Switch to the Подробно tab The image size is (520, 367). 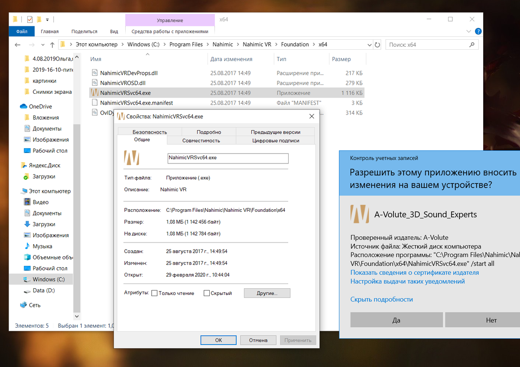pyautogui.click(x=209, y=132)
